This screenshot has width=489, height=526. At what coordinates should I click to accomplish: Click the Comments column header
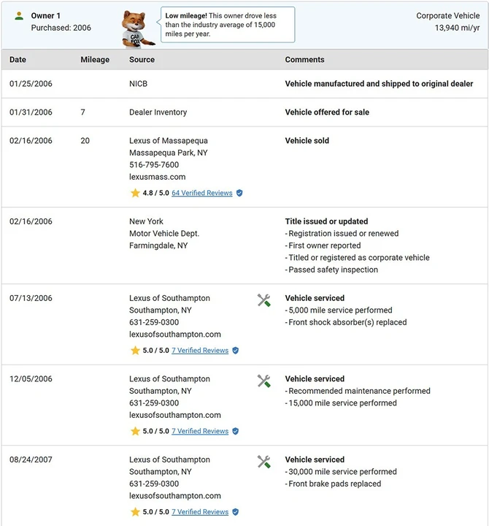coord(304,59)
